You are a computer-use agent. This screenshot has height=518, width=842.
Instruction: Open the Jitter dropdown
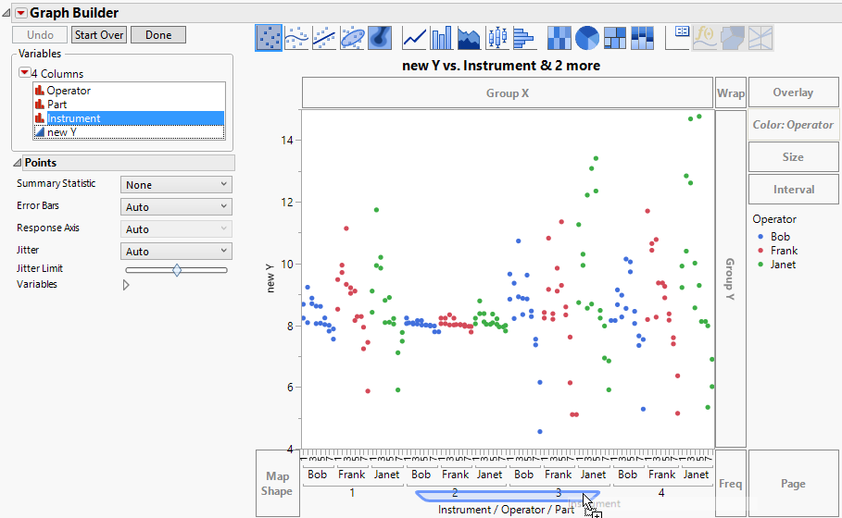[175, 252]
